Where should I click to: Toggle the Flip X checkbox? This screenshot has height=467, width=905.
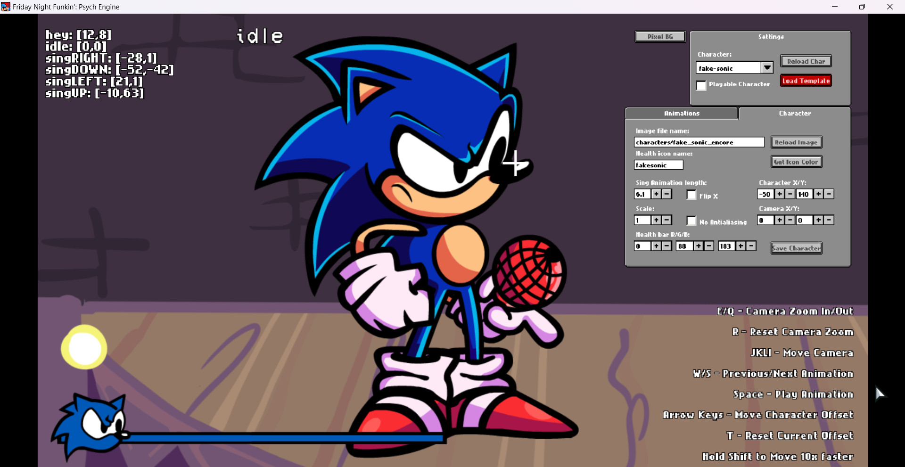(691, 195)
